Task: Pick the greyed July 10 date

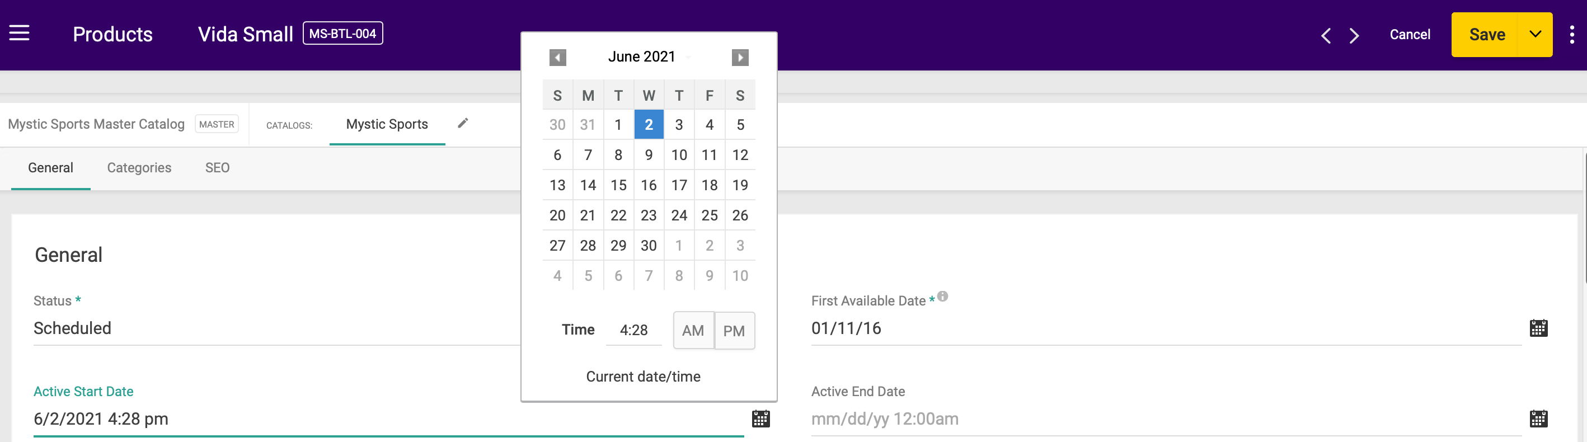Action: pyautogui.click(x=740, y=275)
